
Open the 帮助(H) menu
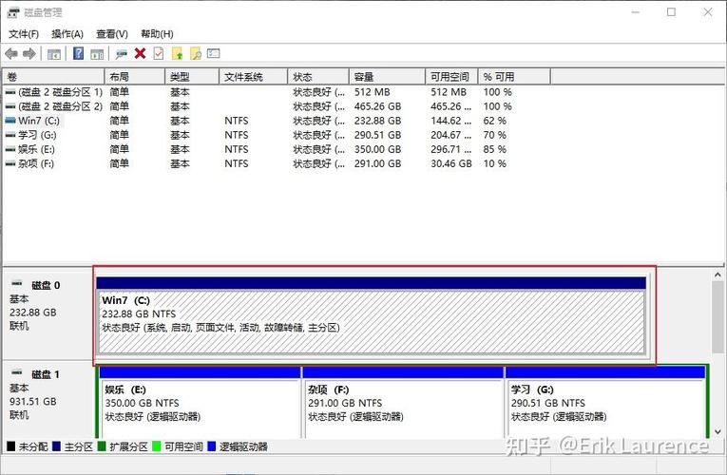pos(157,34)
